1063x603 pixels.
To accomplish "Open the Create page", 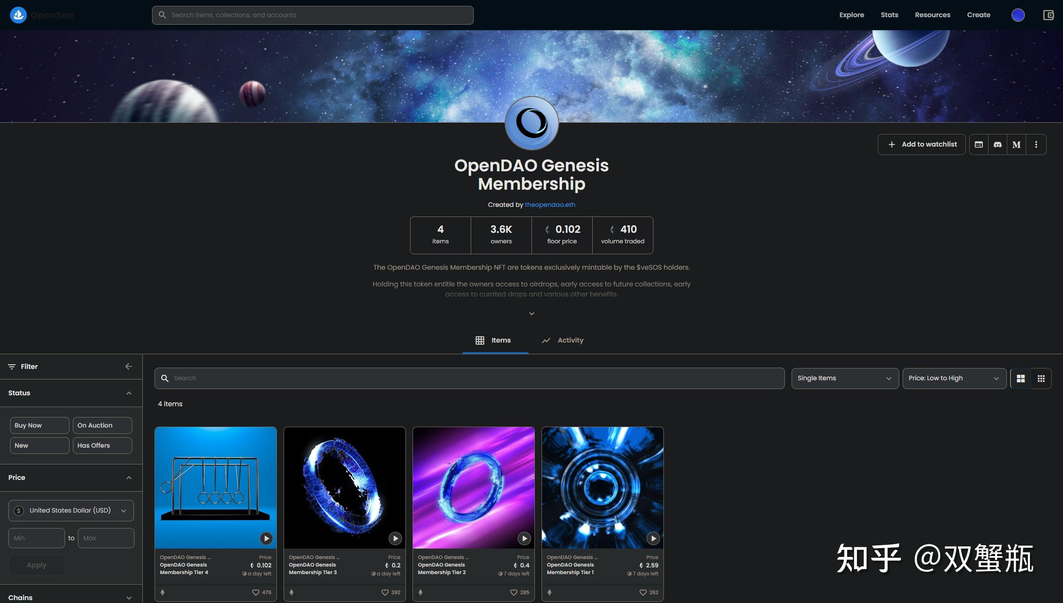I will point(978,15).
